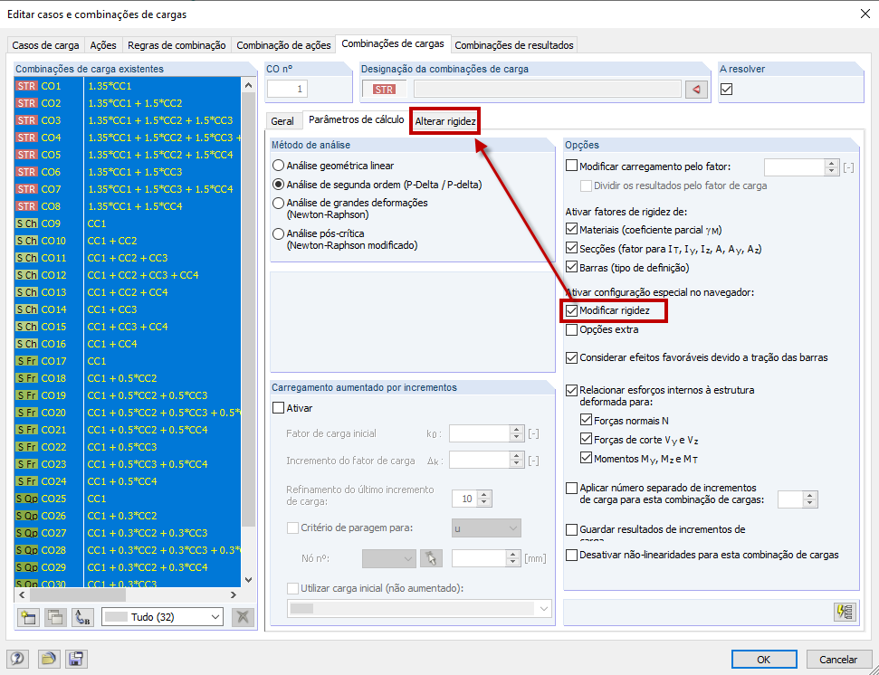This screenshot has width=879, height=675.
Task: Click the list's up scroll arrow
Action: tap(248, 86)
